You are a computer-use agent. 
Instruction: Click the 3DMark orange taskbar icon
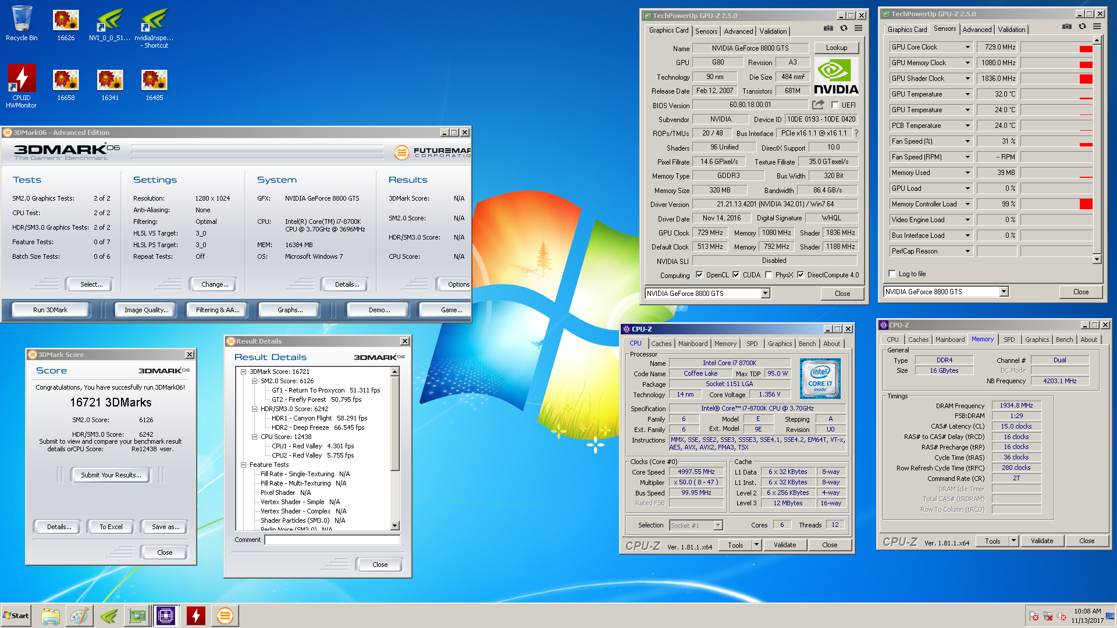225,616
